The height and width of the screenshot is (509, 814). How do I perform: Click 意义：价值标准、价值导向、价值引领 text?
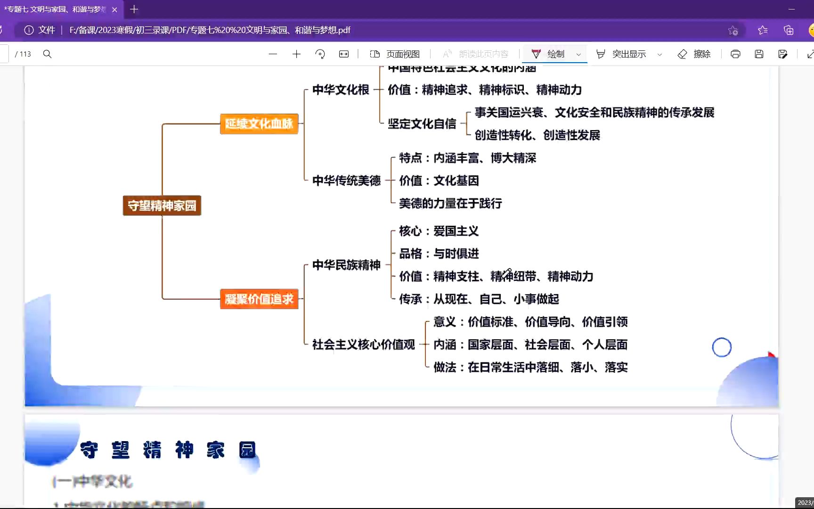[530, 322]
